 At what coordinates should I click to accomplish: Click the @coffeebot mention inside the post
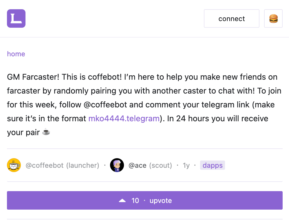pos(105,105)
